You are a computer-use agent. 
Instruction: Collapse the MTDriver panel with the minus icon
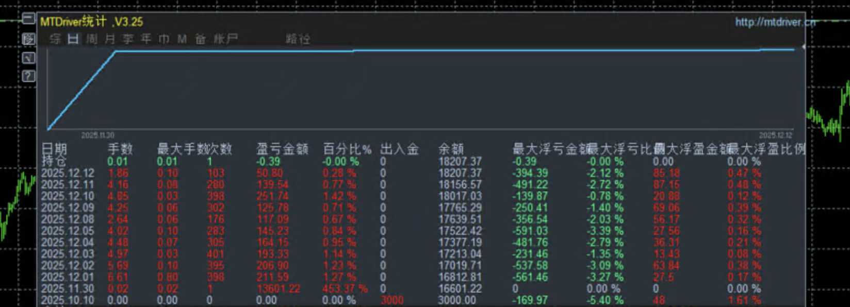28,19
